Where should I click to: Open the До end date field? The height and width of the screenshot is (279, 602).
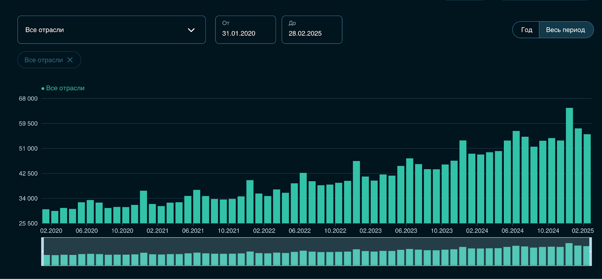click(x=312, y=30)
